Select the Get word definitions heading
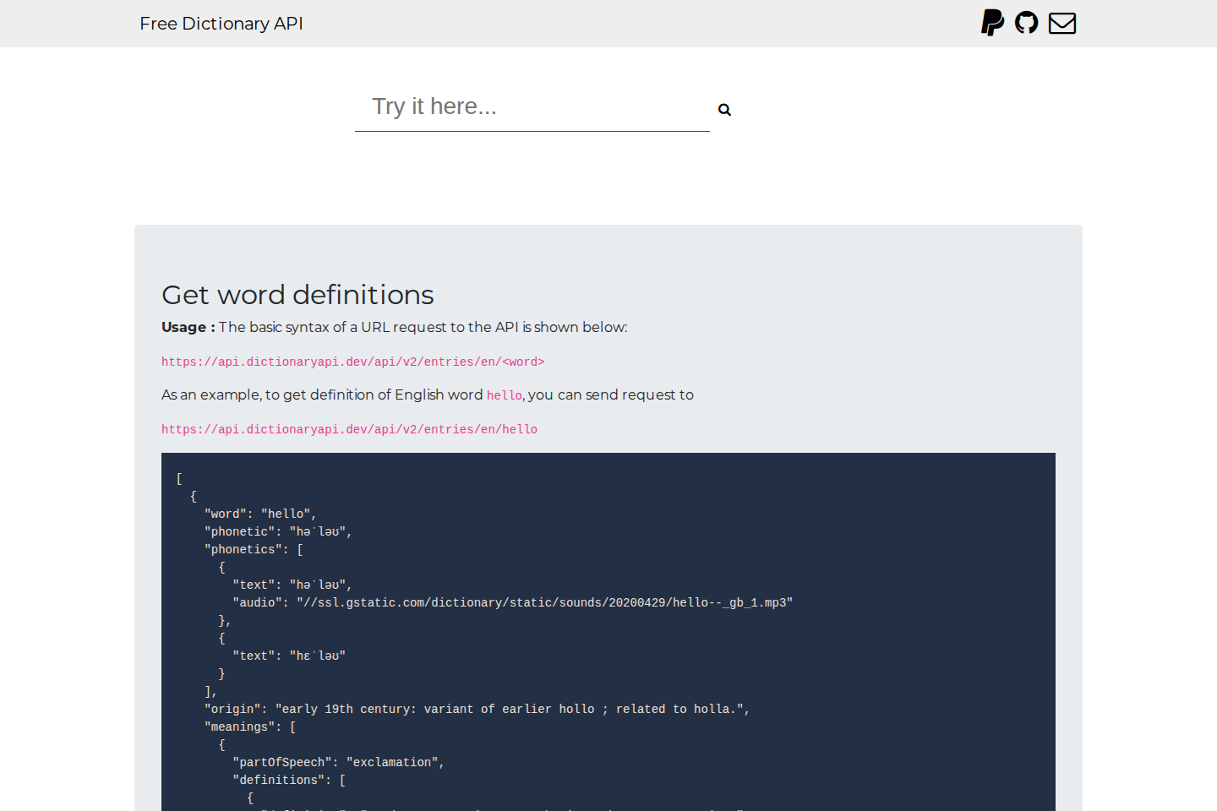This screenshot has width=1217, height=811. point(297,295)
